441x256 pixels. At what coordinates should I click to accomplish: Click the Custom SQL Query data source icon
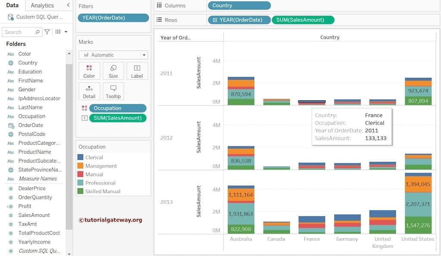pos(11,17)
